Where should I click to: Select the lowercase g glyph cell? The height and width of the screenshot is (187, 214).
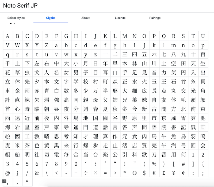[116, 45]
